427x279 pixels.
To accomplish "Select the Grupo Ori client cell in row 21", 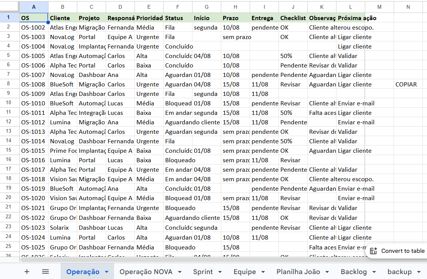I will pos(63,208).
